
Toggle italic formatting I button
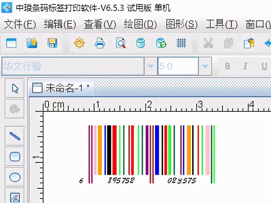tap(246, 66)
